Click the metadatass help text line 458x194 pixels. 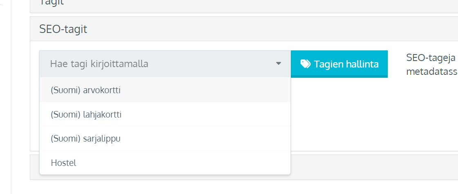click(432, 72)
